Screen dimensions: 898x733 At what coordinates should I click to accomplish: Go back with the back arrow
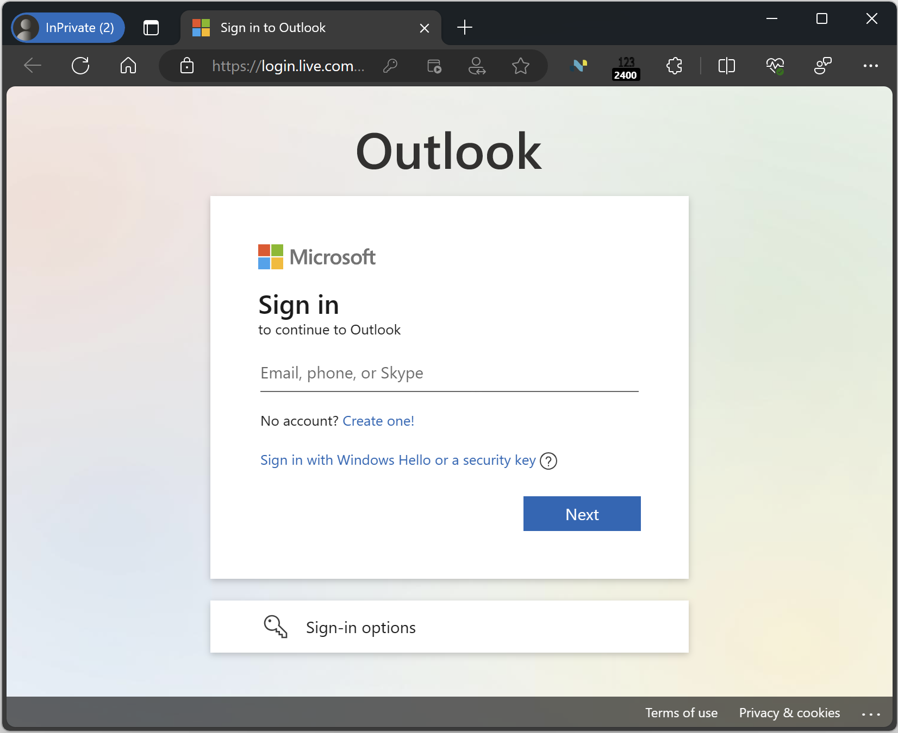(x=33, y=66)
